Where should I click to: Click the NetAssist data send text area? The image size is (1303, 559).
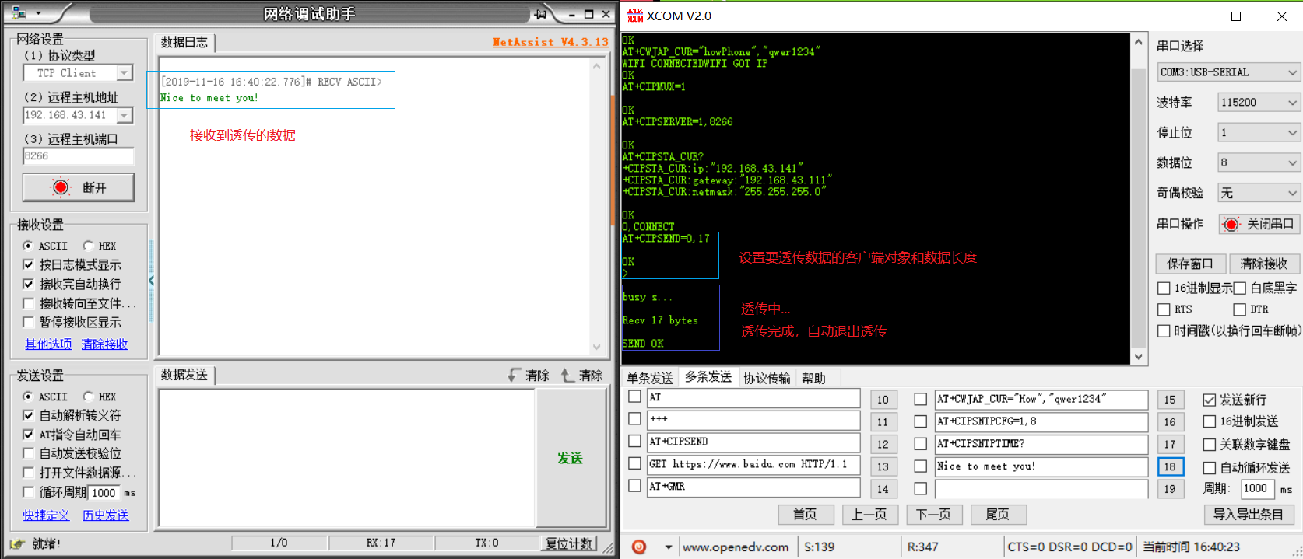click(346, 458)
